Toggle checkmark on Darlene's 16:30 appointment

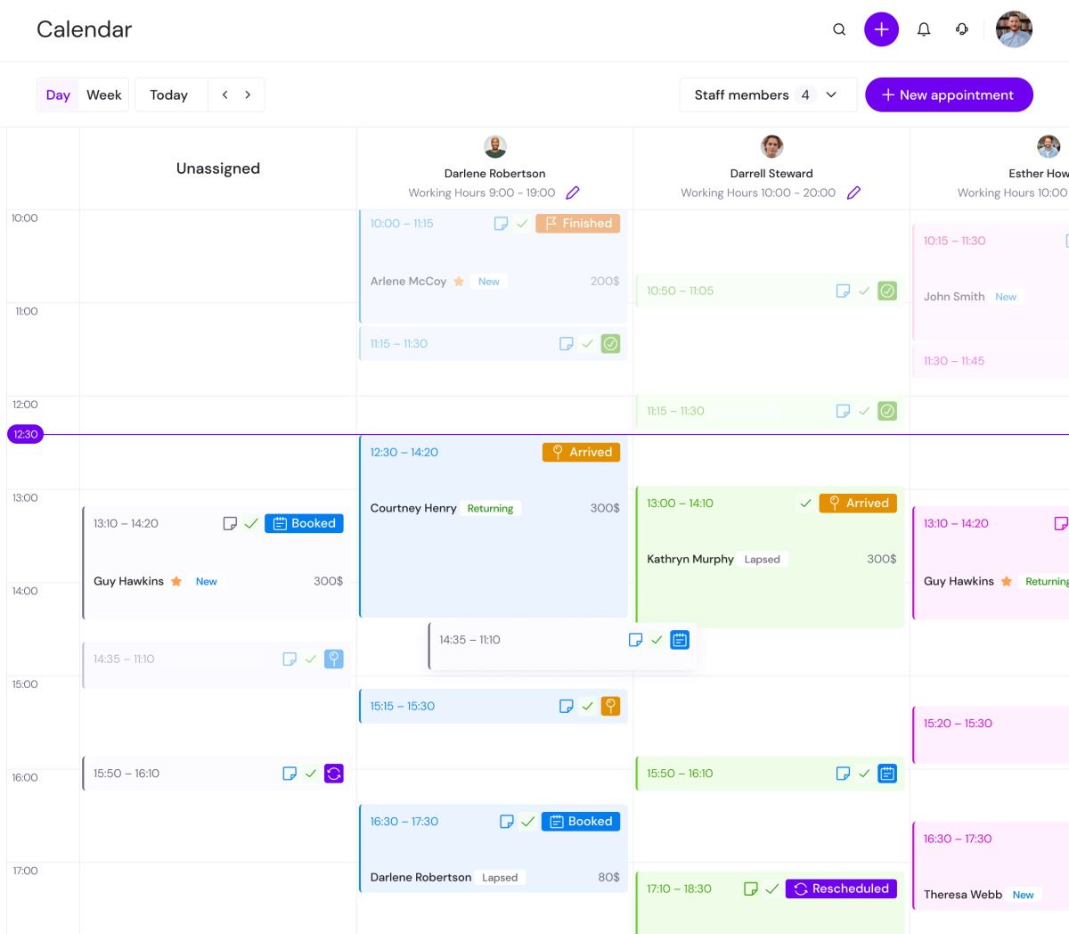tap(528, 822)
